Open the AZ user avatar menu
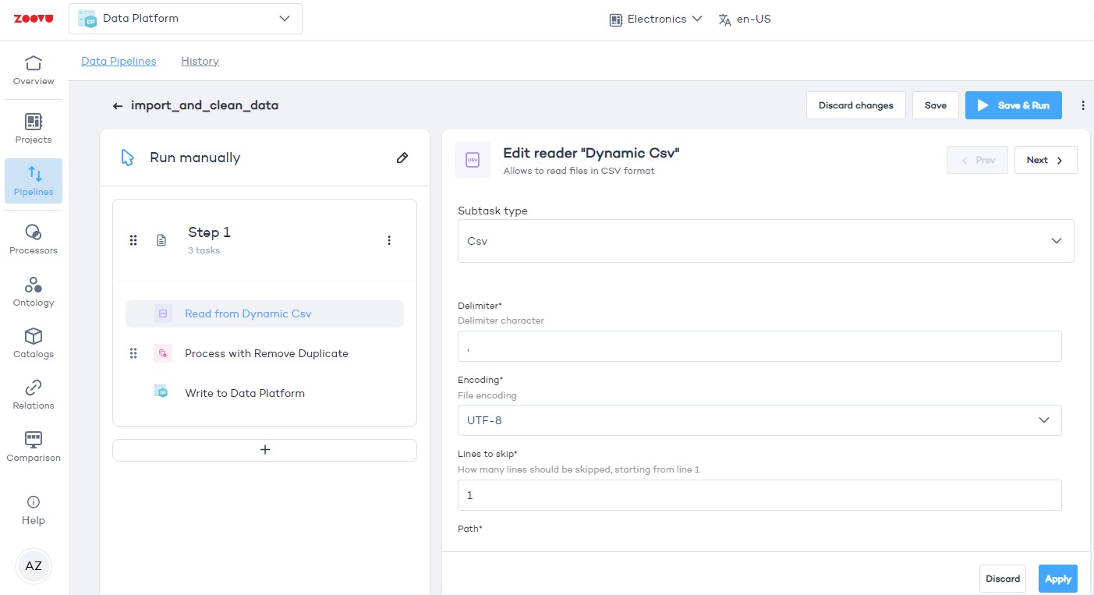This screenshot has width=1094, height=595. (34, 566)
